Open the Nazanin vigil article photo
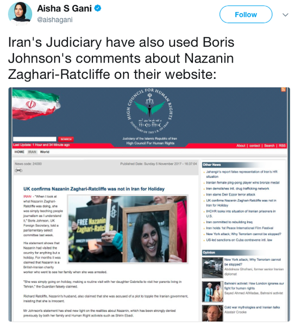Viewport: 295px width, 326px height. pos(128,229)
